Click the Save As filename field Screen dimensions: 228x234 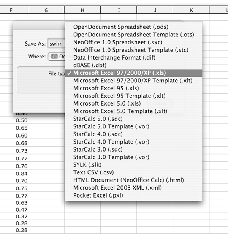pyautogui.click(x=56, y=44)
